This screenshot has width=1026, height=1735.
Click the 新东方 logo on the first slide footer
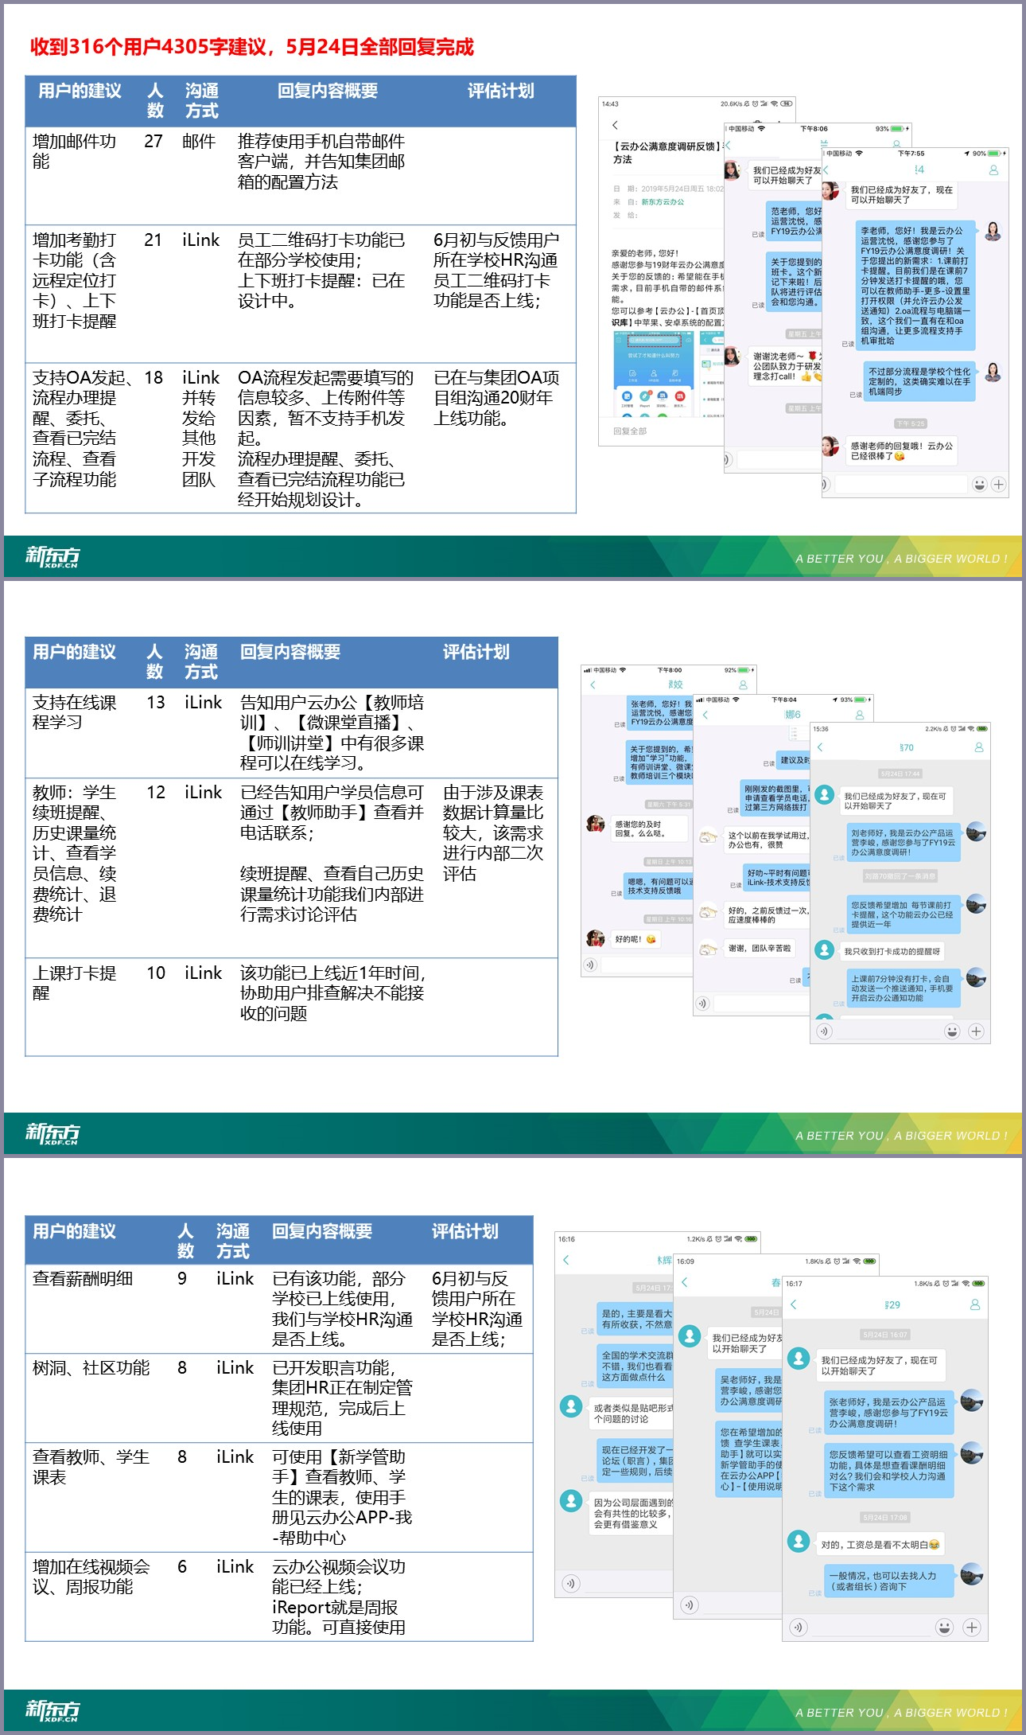[52, 556]
